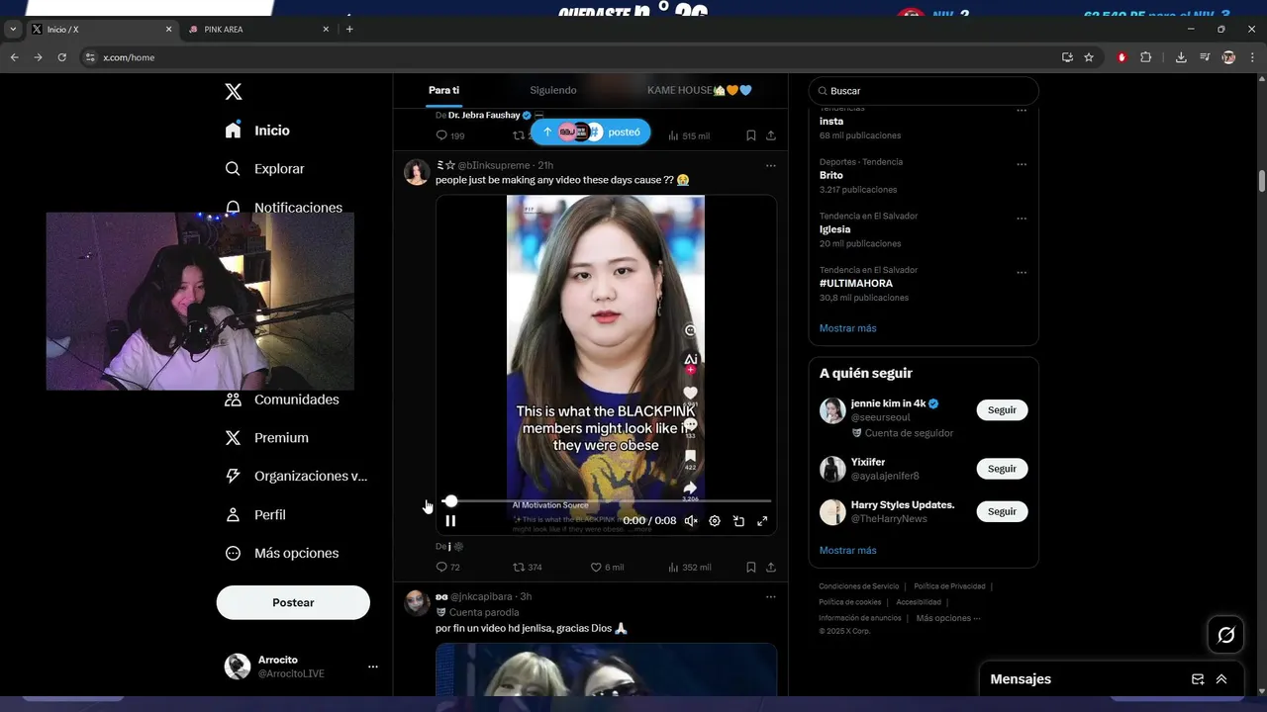The image size is (1267, 712).
Task: Open Arrocito account menu dots
Action: coord(373,667)
